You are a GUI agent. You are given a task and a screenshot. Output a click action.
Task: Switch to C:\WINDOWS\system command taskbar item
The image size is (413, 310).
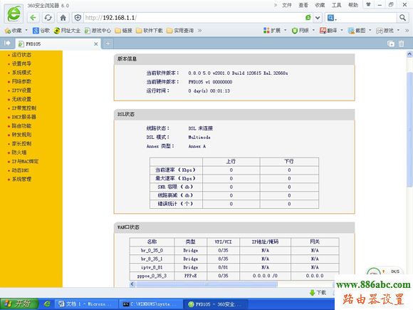151,304
